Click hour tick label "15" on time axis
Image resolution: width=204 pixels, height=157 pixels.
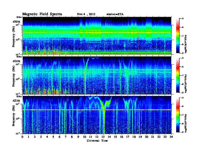pyautogui.click(x=115, y=137)
